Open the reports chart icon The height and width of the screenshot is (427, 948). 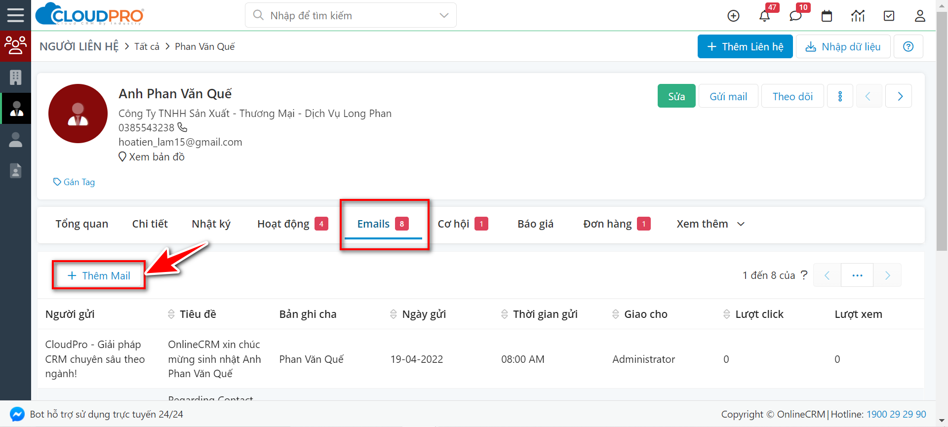coord(858,16)
